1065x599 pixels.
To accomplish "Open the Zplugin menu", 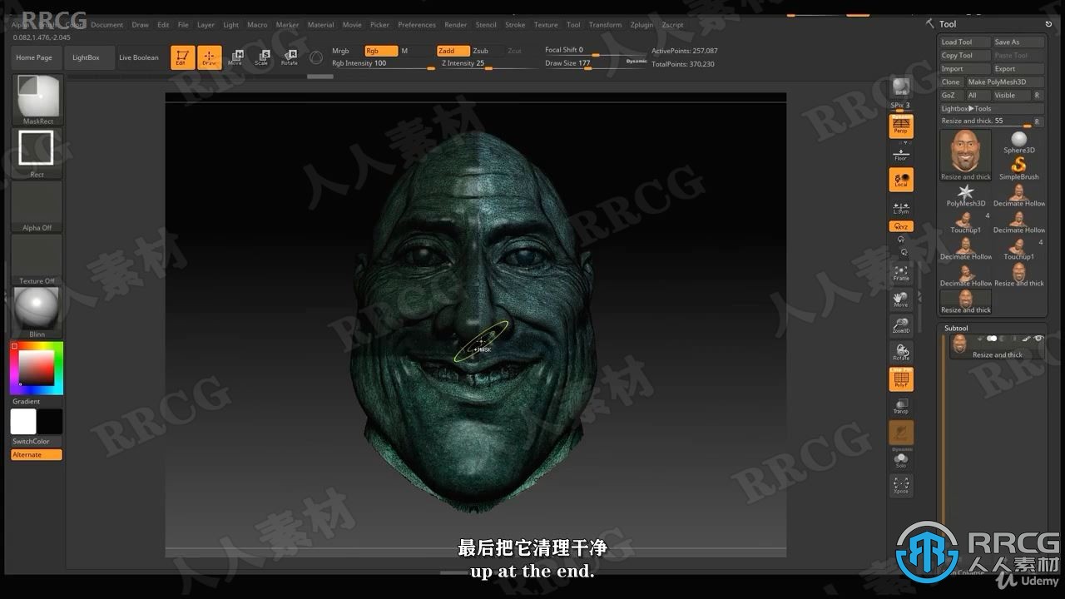I will coord(641,25).
